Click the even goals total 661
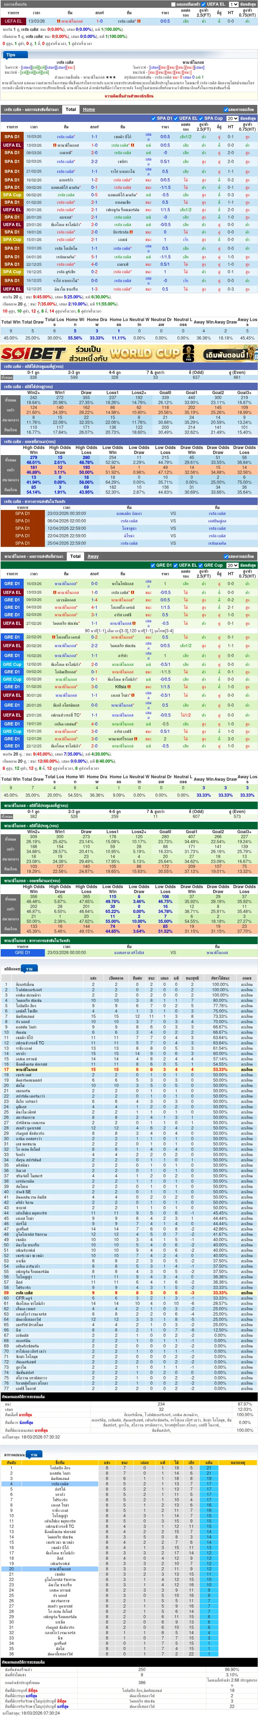The width and height of the screenshot is (258, 1721). [237, 377]
